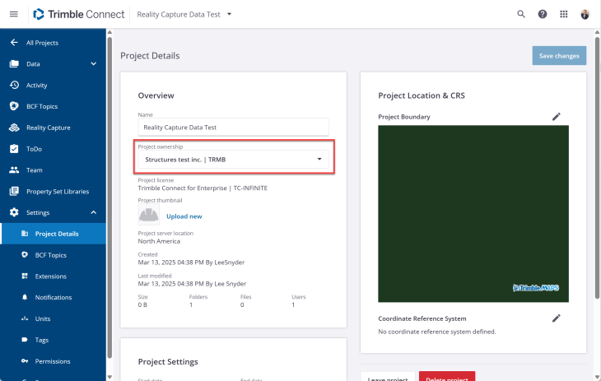Collapse the Settings section in sidebar
The height and width of the screenshot is (381, 601).
click(94, 212)
